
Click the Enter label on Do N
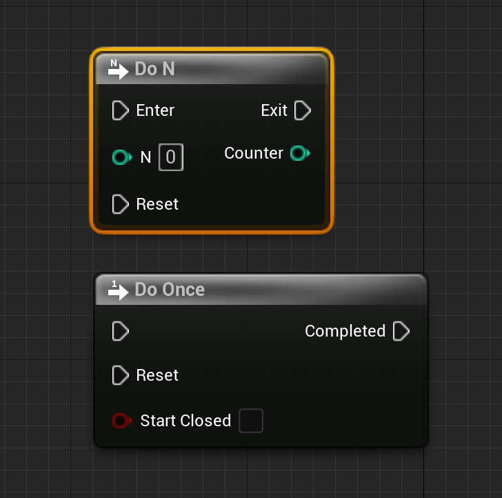(x=155, y=110)
